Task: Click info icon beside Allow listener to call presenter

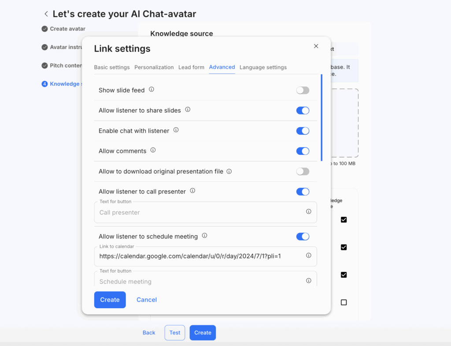Action: [x=192, y=191]
